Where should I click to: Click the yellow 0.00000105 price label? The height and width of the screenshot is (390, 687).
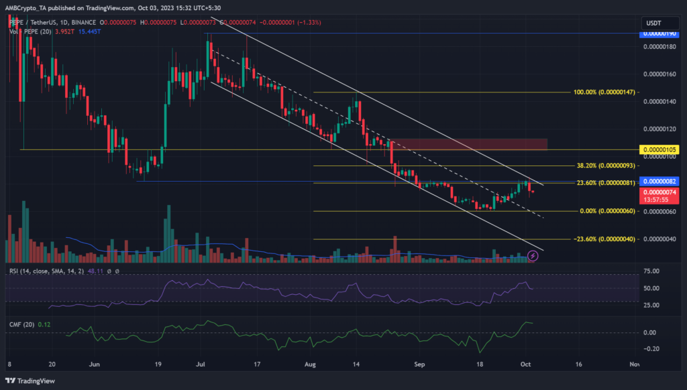tap(659, 149)
